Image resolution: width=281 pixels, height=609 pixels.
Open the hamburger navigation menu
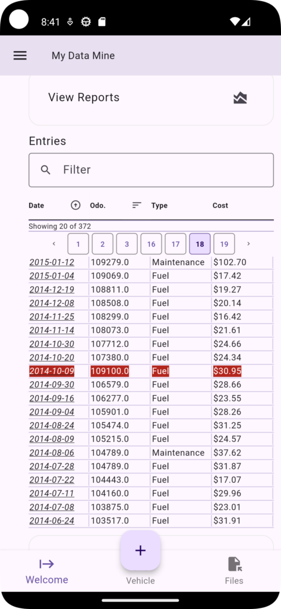tap(20, 55)
